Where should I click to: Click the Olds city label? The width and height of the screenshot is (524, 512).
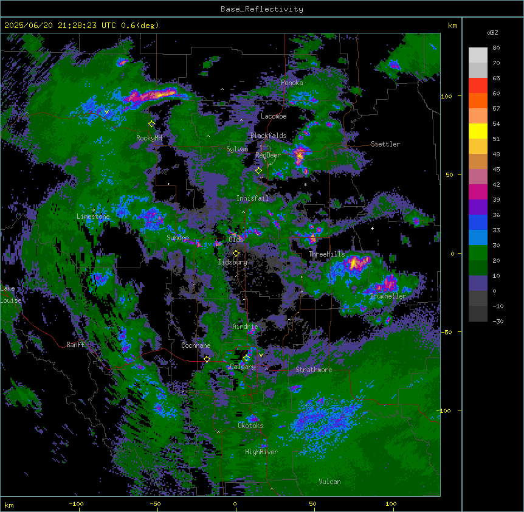236,240
